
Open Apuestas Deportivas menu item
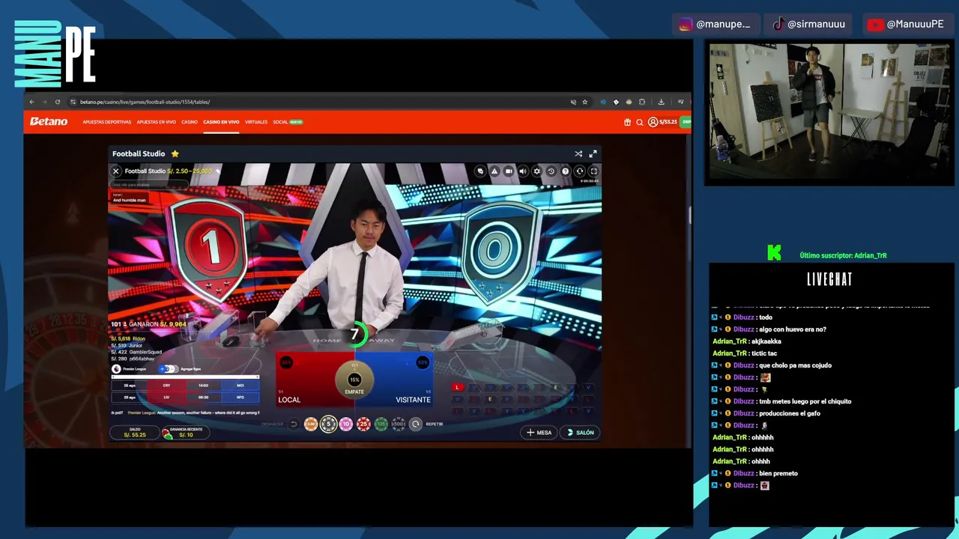[106, 122]
